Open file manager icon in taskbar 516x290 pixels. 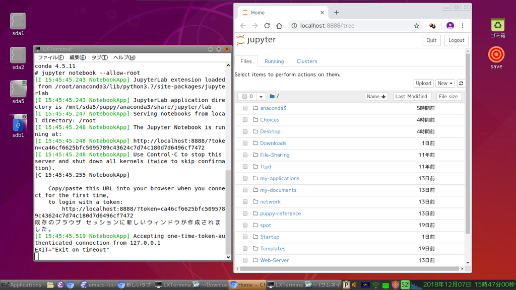(x=50, y=285)
